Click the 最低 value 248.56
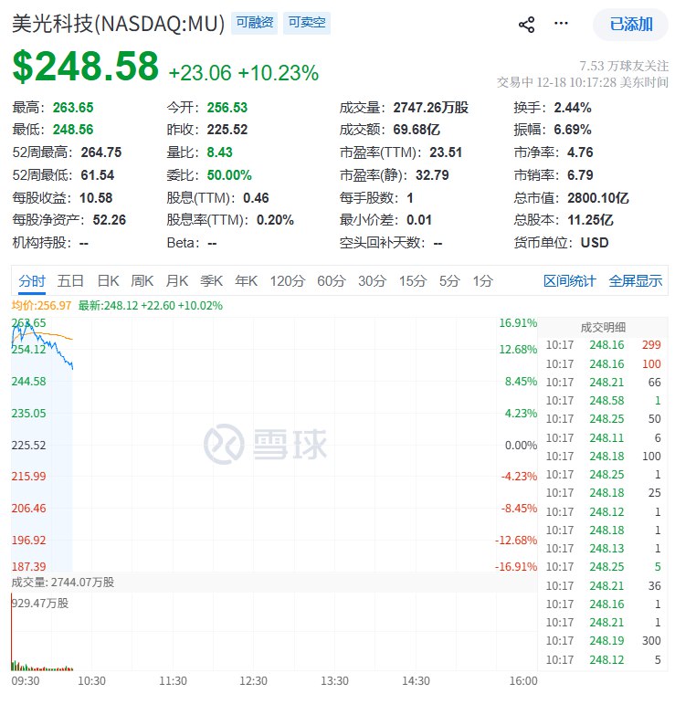Image resolution: width=675 pixels, height=704 pixels. tap(73, 130)
